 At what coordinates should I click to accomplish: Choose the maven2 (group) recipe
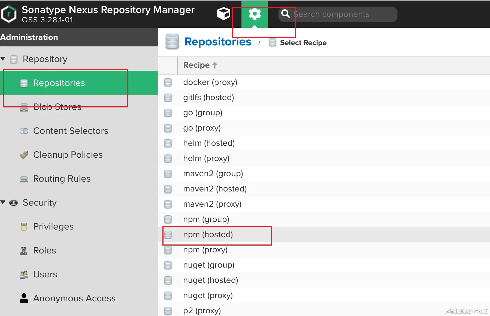click(x=324, y=174)
